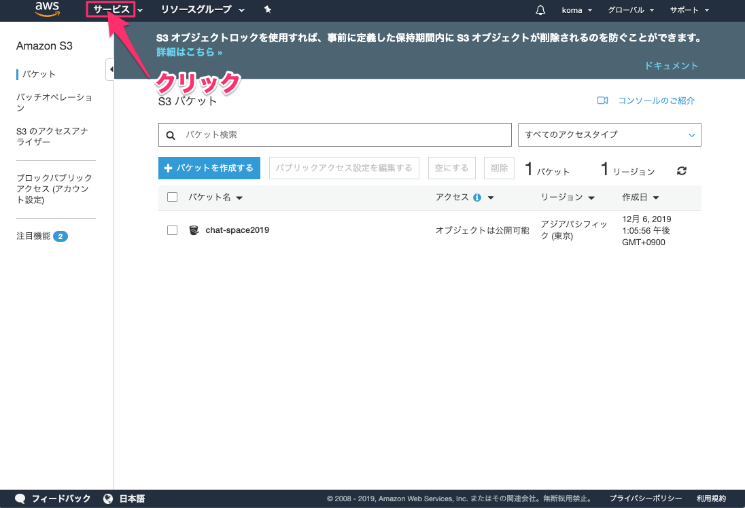Screen dimensions: 745x508
Task: Open the サービス menu
Action: [112, 10]
